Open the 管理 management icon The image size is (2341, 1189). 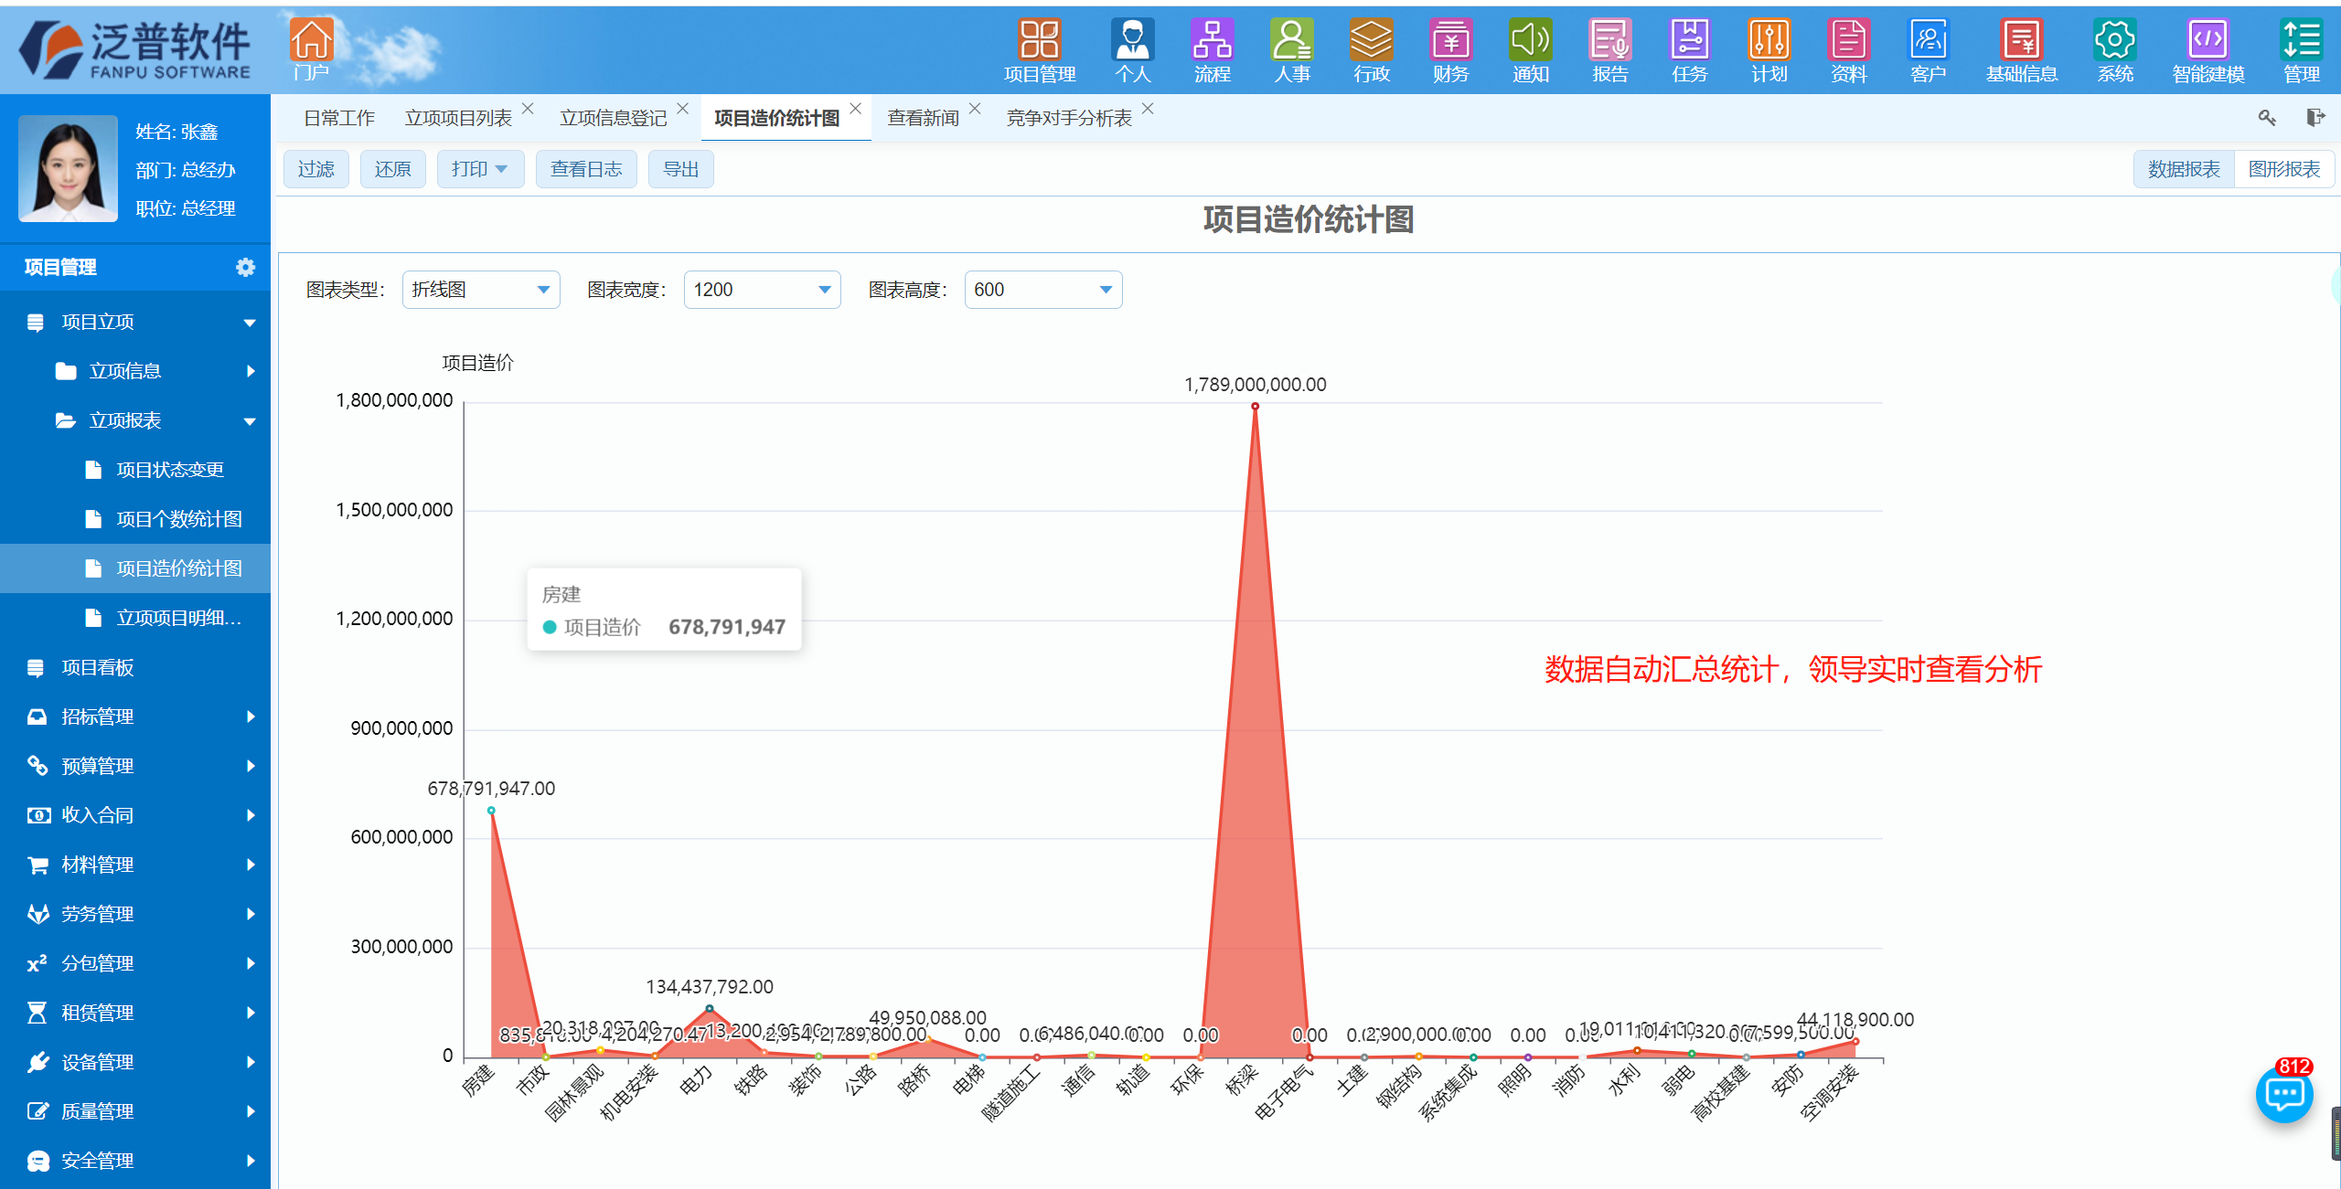coord(2301,51)
